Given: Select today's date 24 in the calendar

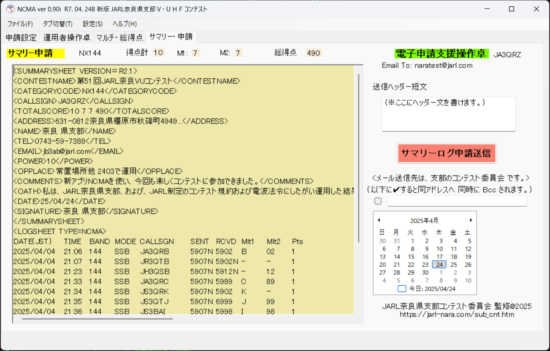Looking at the screenshot, I should coord(439,264).
